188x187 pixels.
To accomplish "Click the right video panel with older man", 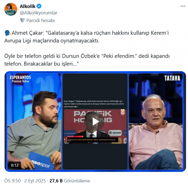I will click(155, 121).
